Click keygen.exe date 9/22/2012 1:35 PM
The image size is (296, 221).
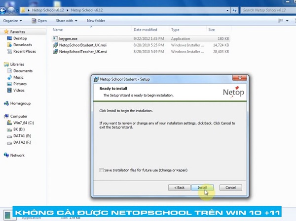click(x=148, y=38)
